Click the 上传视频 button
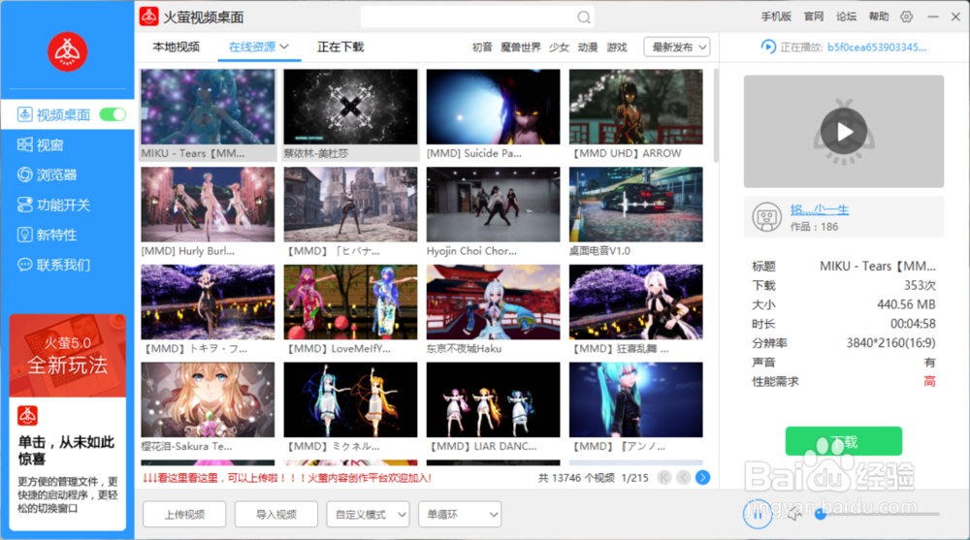This screenshot has width=970, height=540. tap(184, 514)
